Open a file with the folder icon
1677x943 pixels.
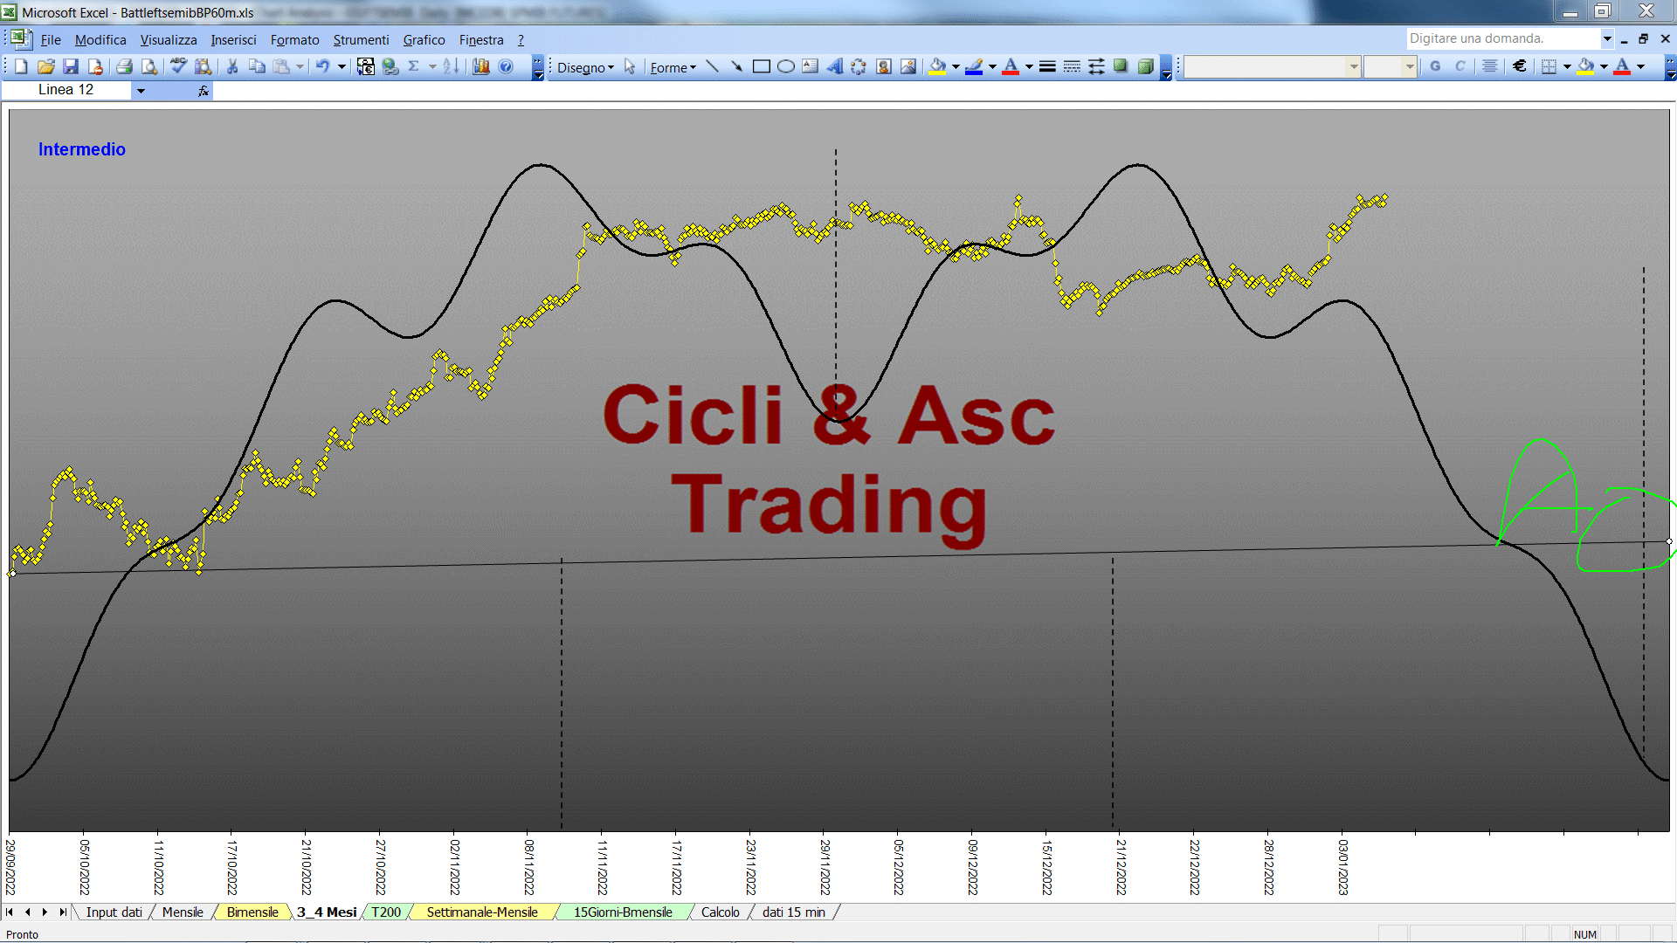(x=46, y=66)
